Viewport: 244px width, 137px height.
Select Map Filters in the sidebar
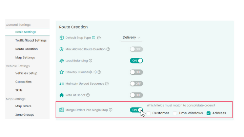(x=23, y=106)
